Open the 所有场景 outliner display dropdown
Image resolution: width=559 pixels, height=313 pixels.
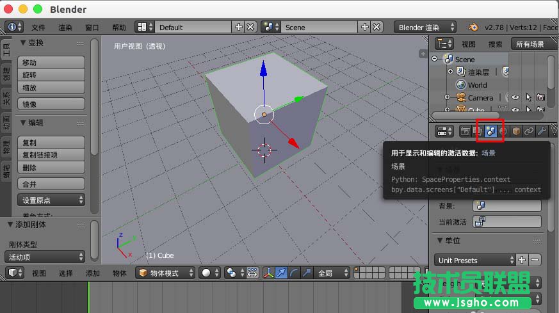[533, 44]
